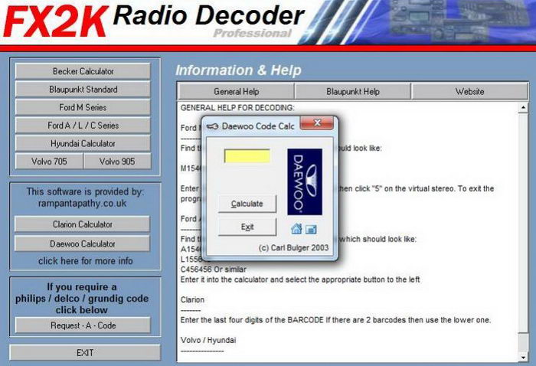Screen dimensions: 536x366
Task: Click the 'Daewoo Code Calc' title text
Action: [258, 126]
